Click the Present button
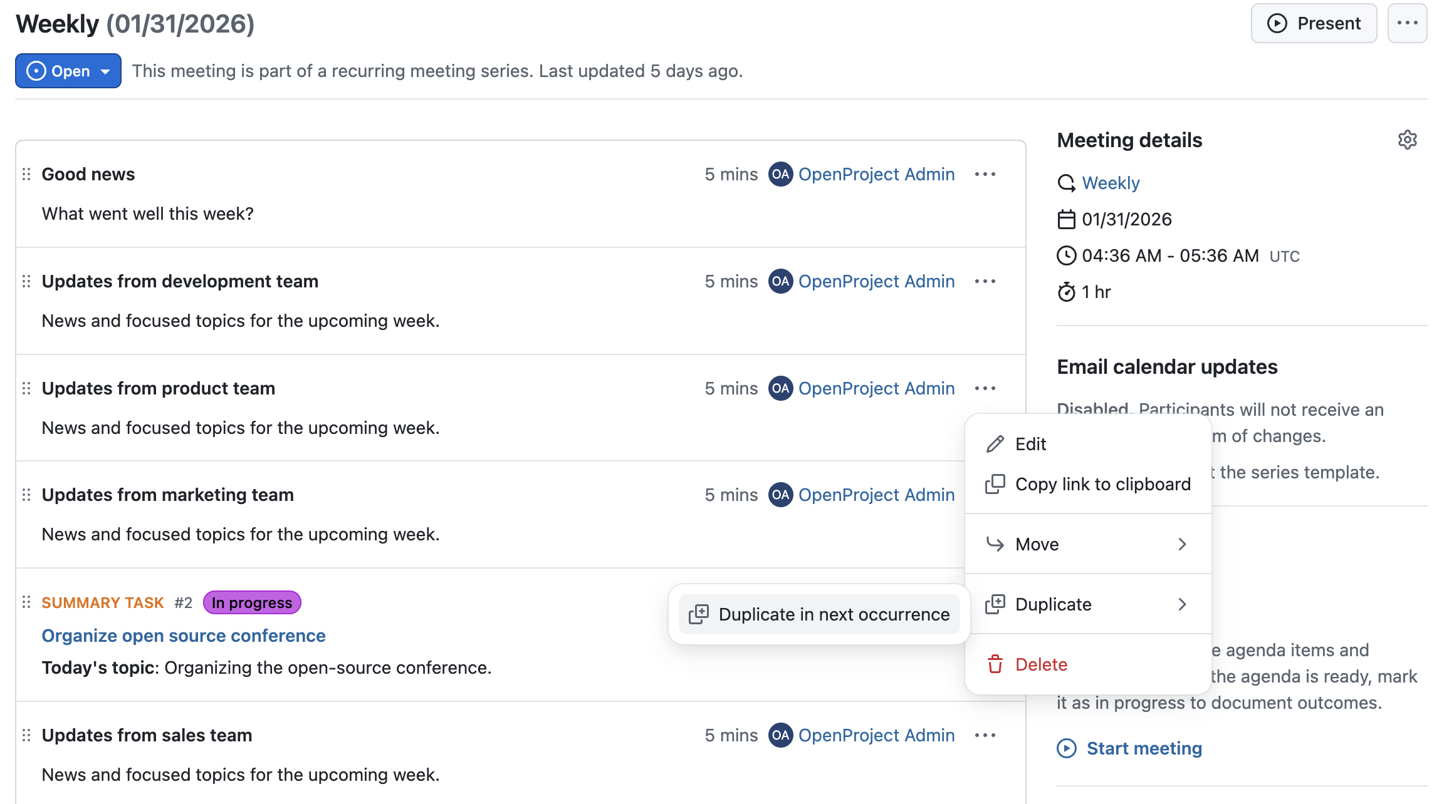Screen dimensions: 1449x804 (1314, 23)
